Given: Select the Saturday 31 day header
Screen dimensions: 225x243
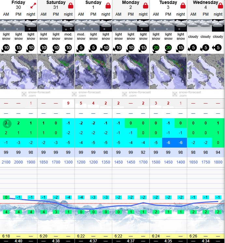Looking at the screenshot, I should 56,5.
